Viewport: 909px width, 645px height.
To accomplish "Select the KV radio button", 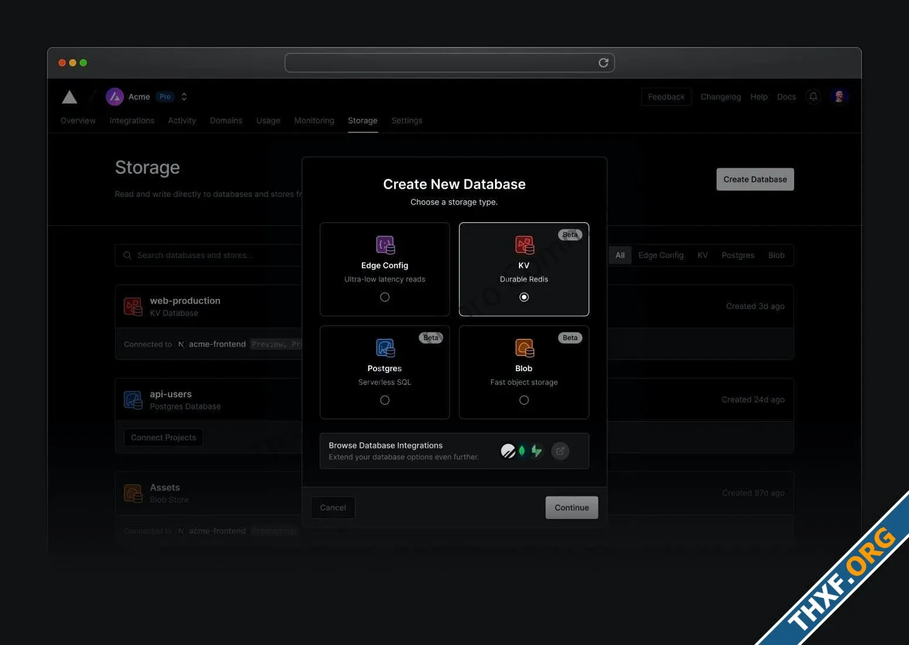I will point(524,297).
